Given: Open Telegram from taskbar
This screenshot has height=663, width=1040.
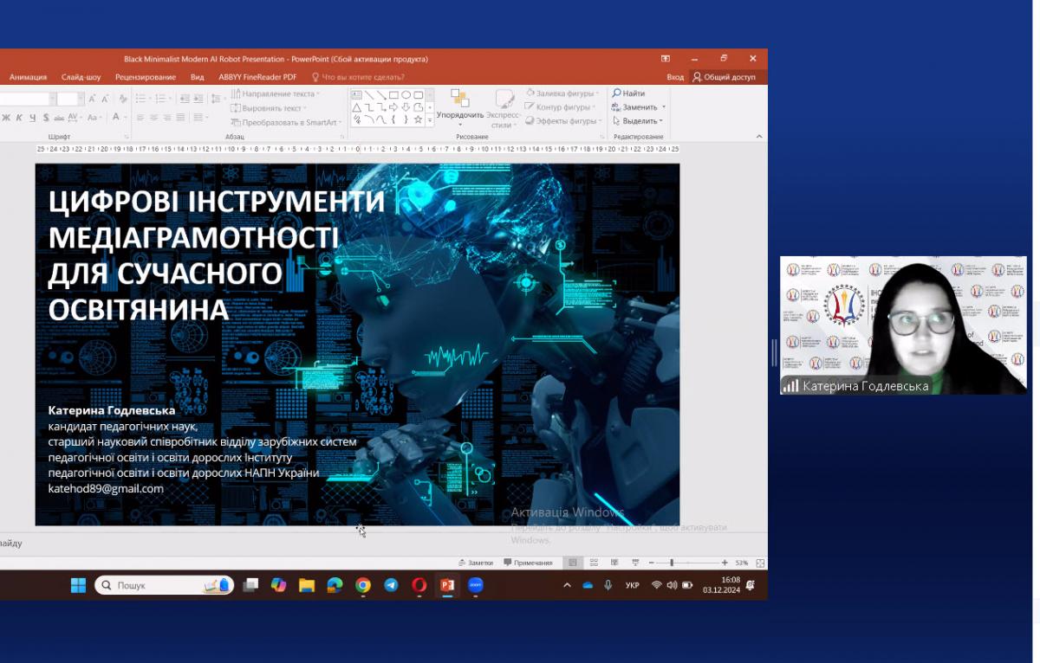Looking at the screenshot, I should tap(391, 585).
